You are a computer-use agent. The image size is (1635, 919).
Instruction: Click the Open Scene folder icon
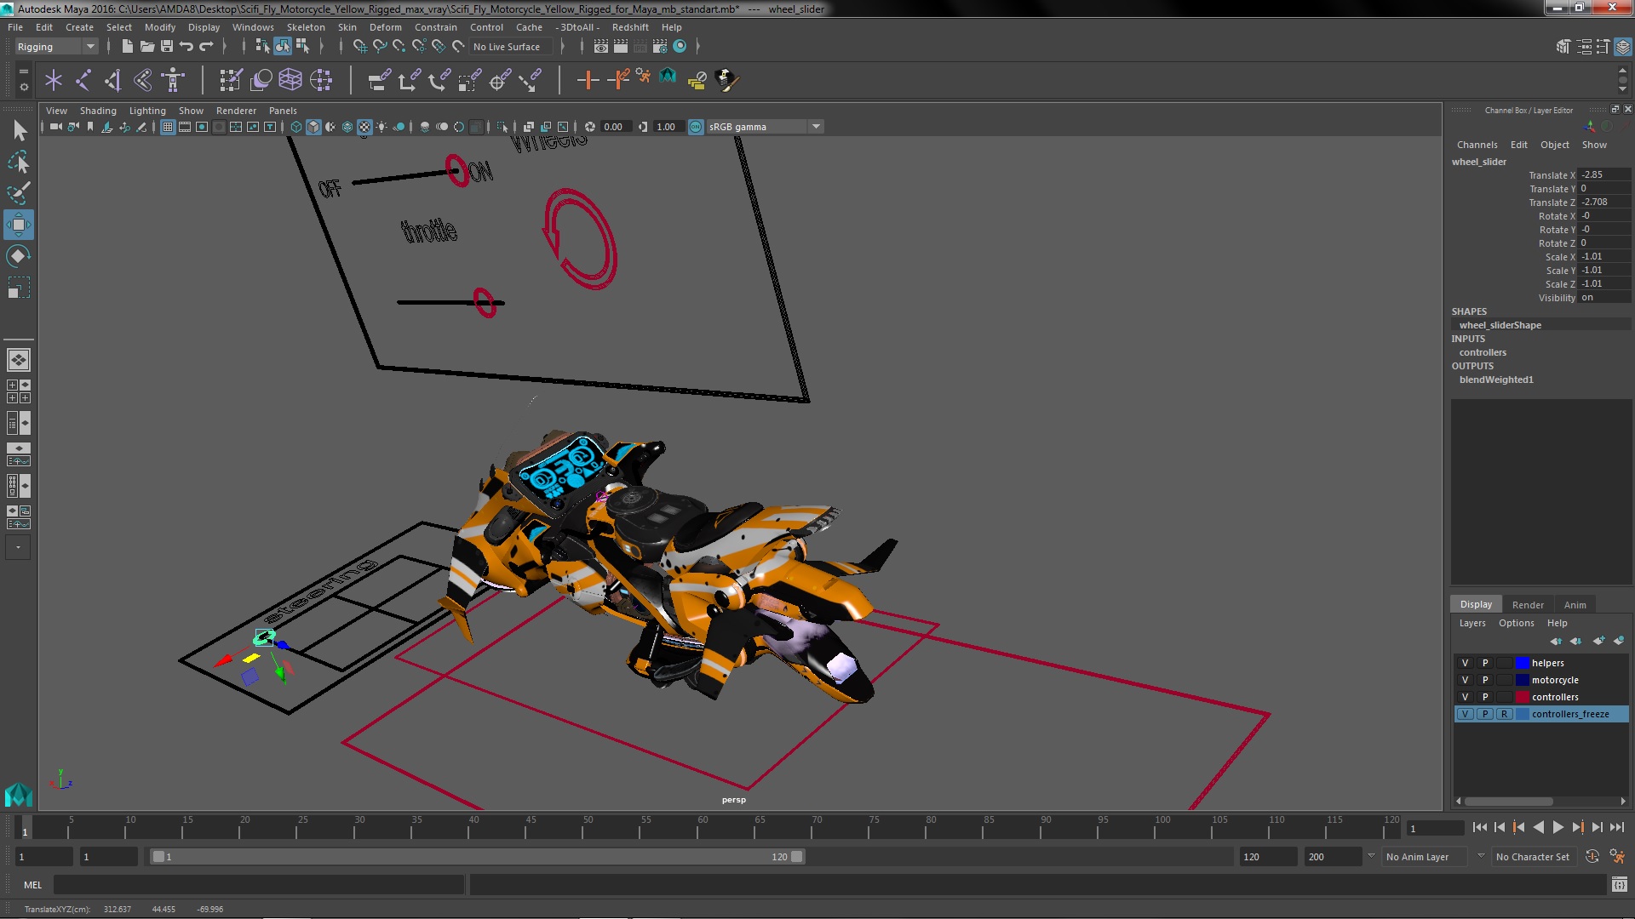146,47
